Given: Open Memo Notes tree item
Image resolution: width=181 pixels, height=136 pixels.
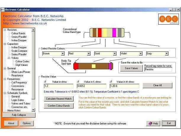Looking at the screenshot, I should 14,111.
